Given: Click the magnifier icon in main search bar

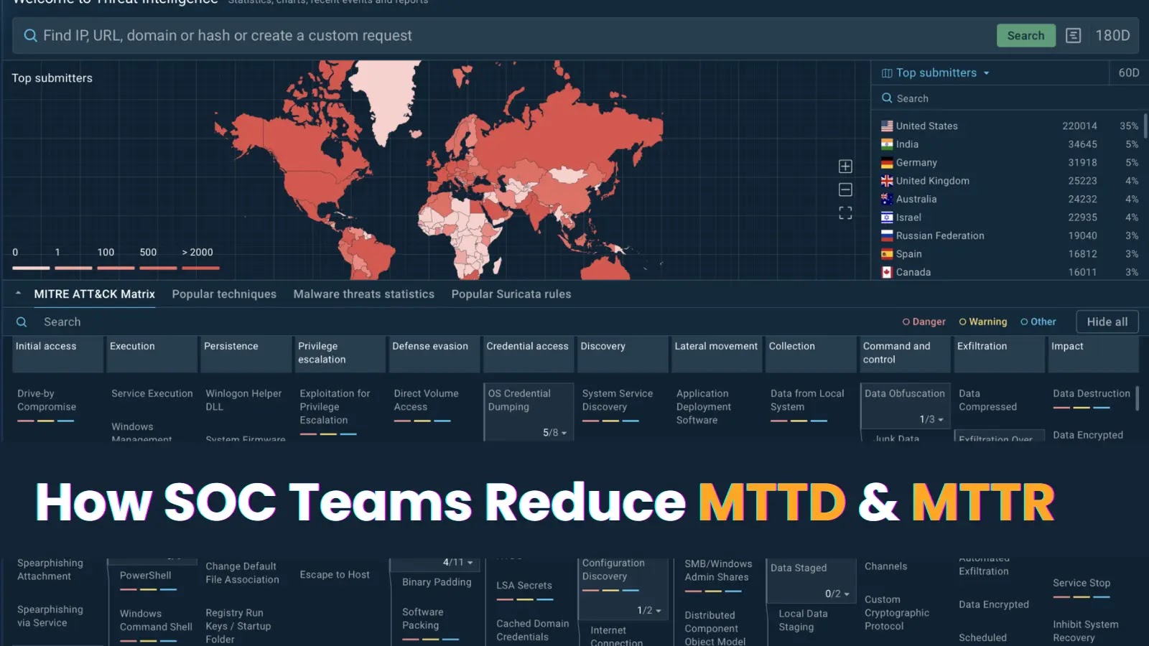Looking at the screenshot, I should tap(30, 35).
